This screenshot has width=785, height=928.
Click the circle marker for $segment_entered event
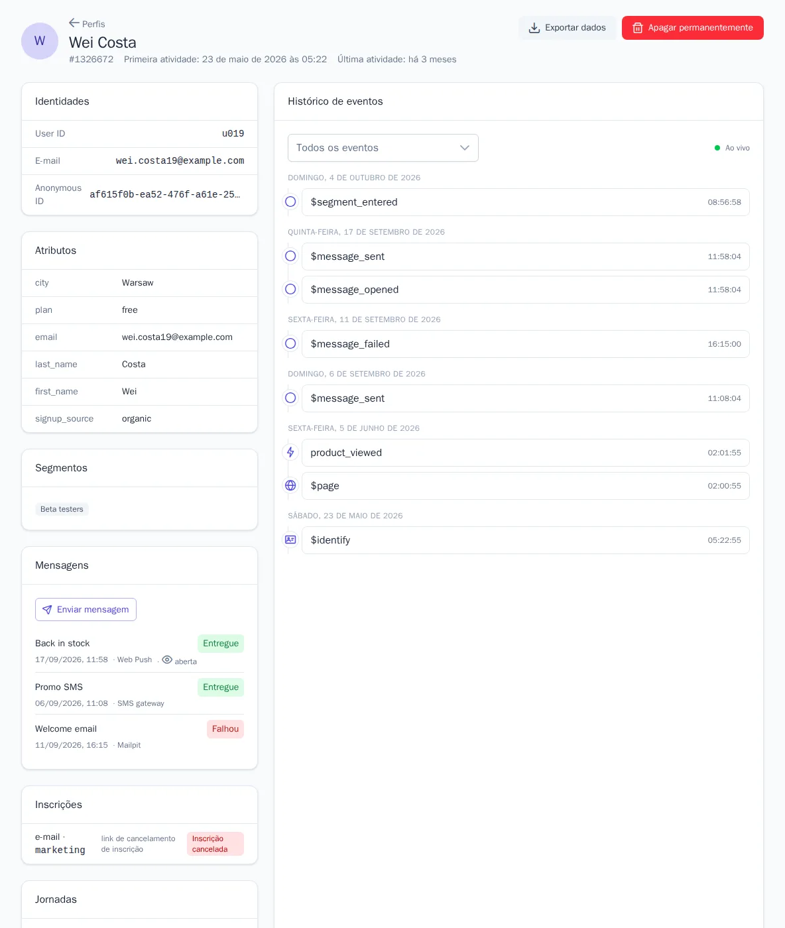click(290, 202)
